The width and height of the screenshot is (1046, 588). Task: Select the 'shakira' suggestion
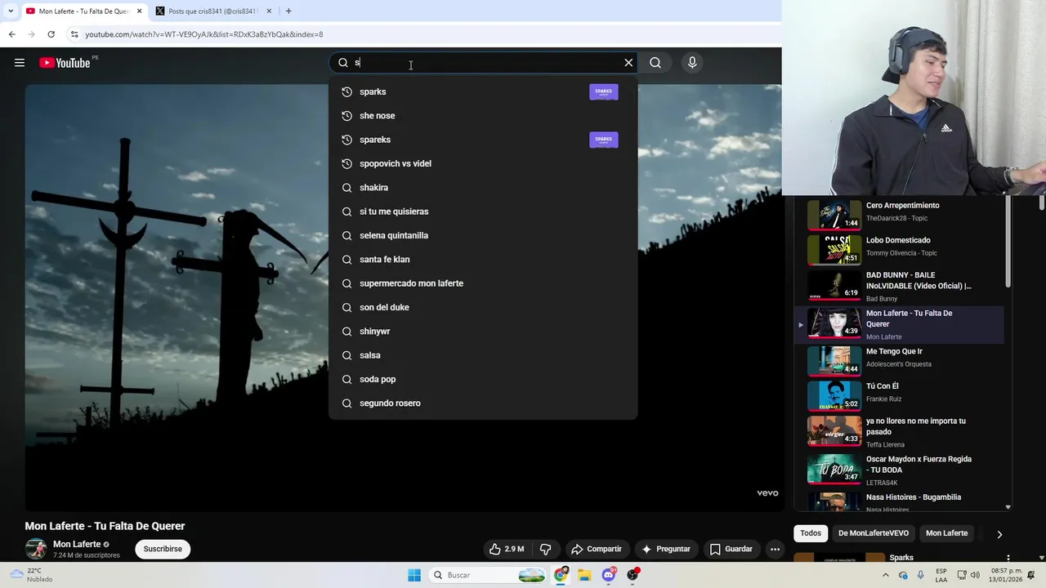(483, 188)
